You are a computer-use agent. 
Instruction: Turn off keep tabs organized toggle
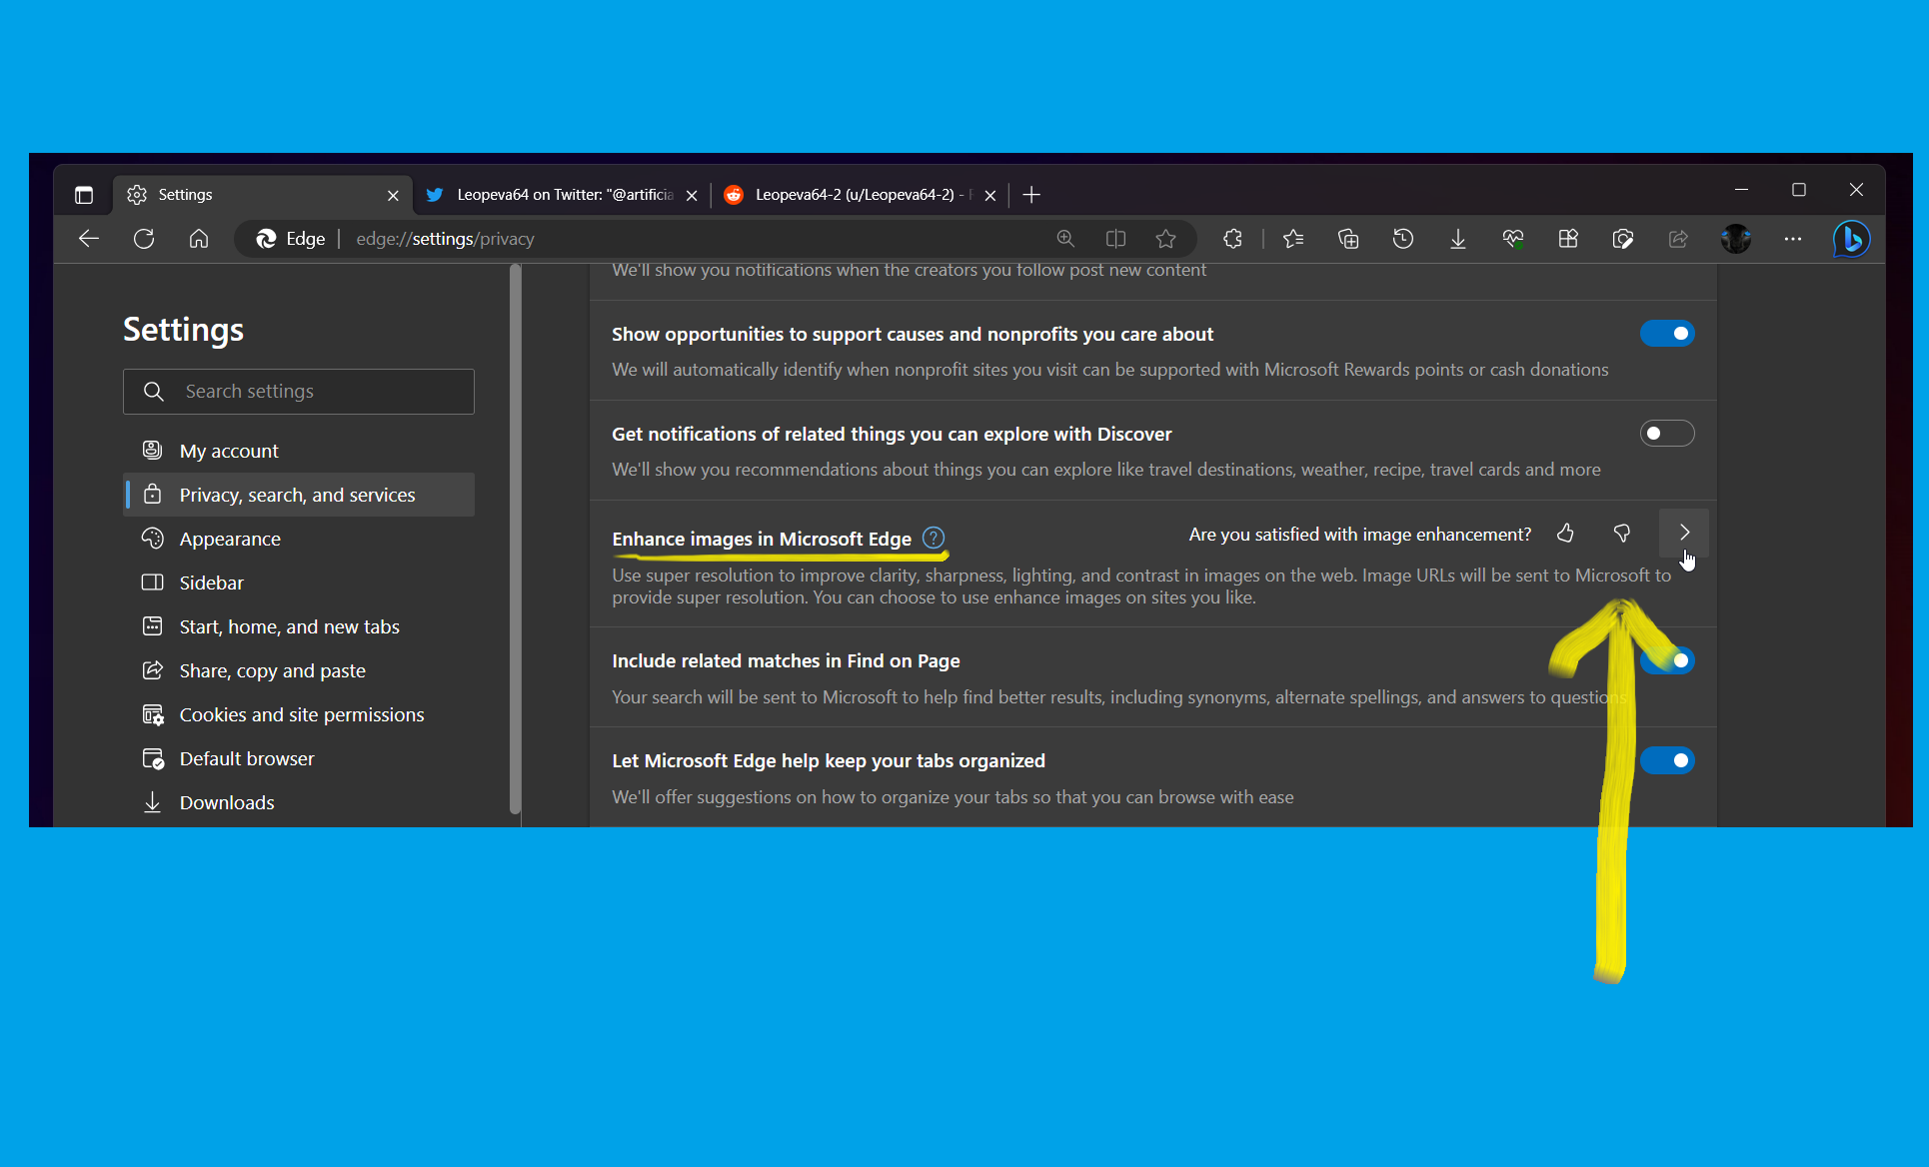(1667, 761)
